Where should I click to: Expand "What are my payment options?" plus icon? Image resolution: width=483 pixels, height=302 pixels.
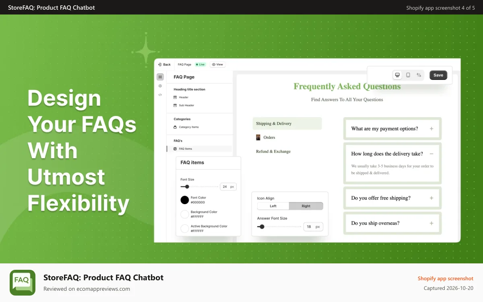431,129
